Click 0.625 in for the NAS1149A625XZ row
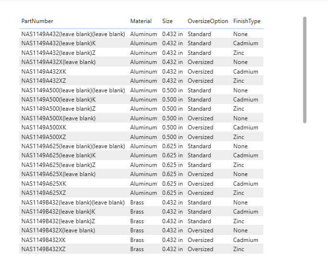 172,193
